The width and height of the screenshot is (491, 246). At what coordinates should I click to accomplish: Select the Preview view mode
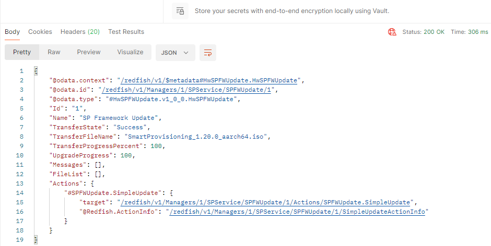point(89,52)
